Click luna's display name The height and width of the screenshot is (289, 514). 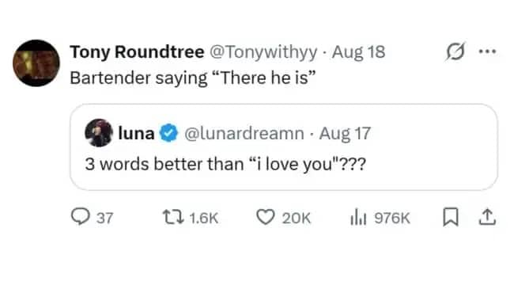click(x=136, y=133)
